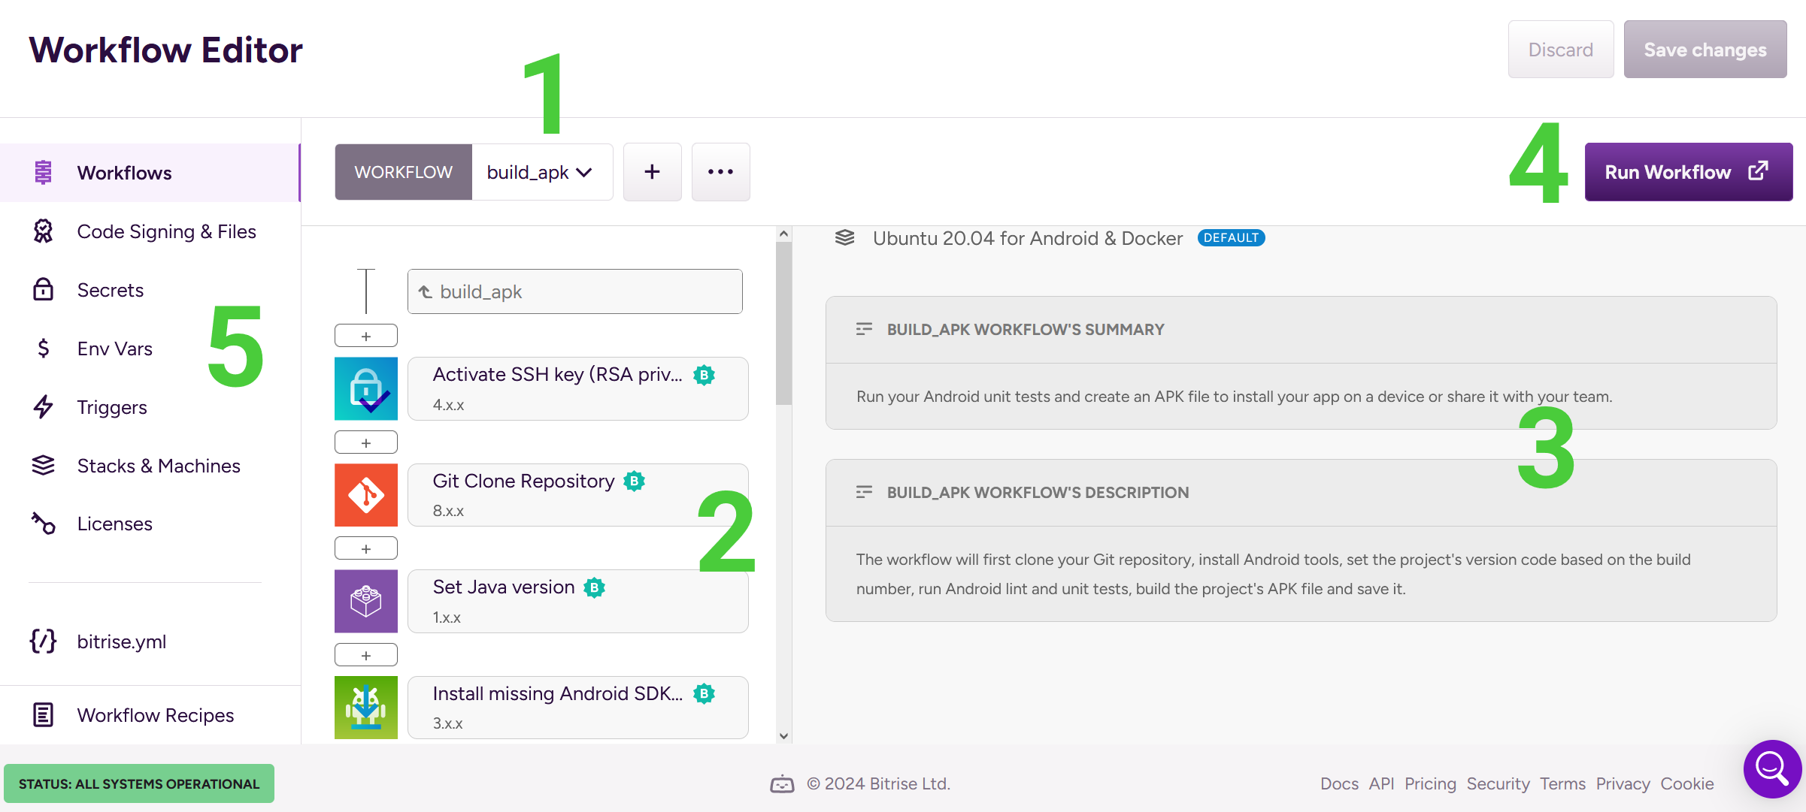
Task: Select the Set Java version step card
Action: coord(577,601)
